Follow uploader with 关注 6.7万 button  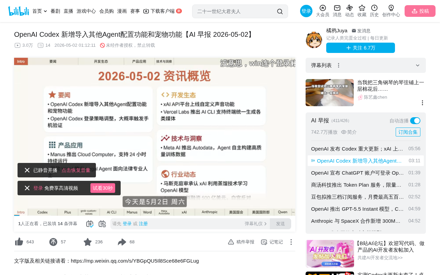click(x=361, y=48)
